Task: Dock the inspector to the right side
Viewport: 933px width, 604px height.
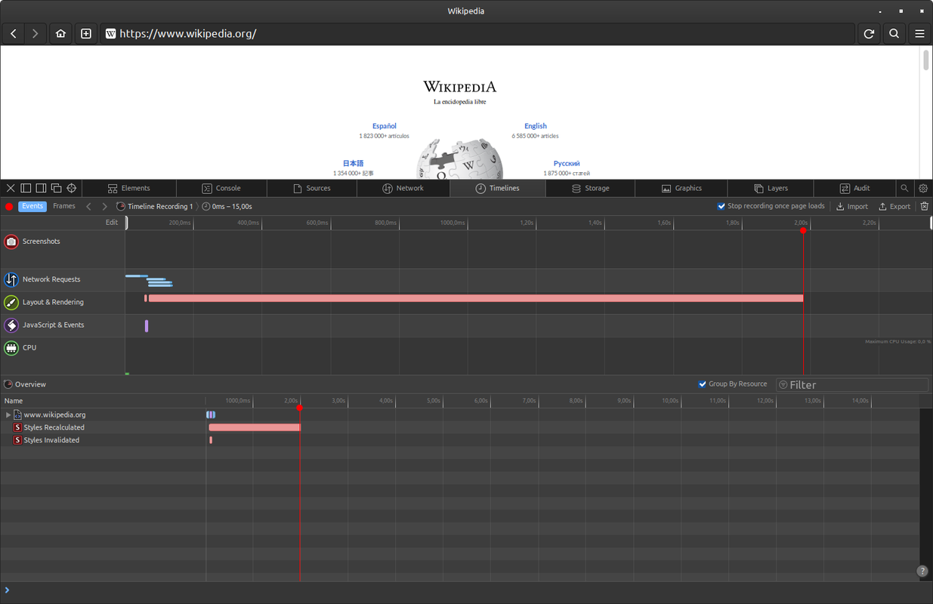Action: click(41, 188)
